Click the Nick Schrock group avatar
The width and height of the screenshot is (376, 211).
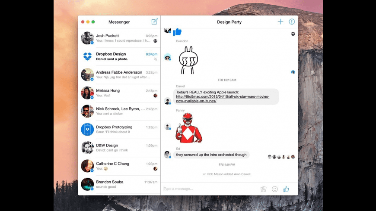87,111
